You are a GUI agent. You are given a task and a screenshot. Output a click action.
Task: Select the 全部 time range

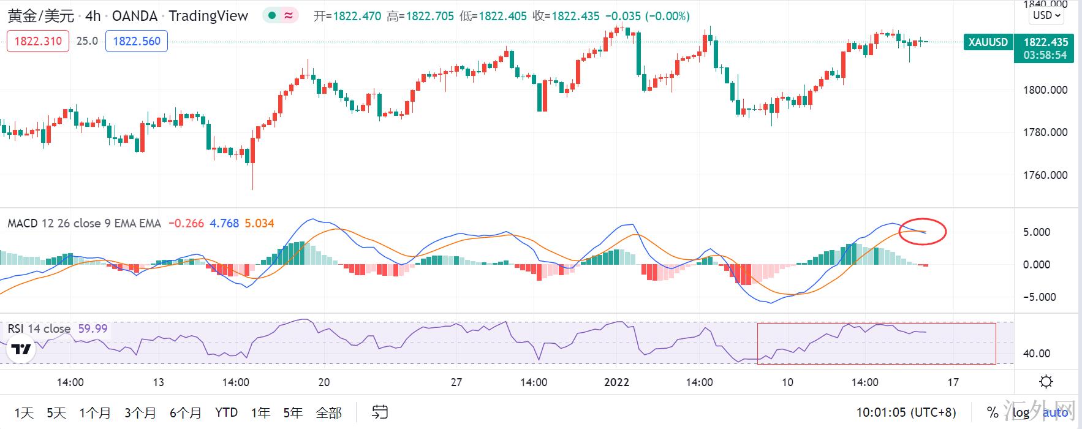pos(328,412)
